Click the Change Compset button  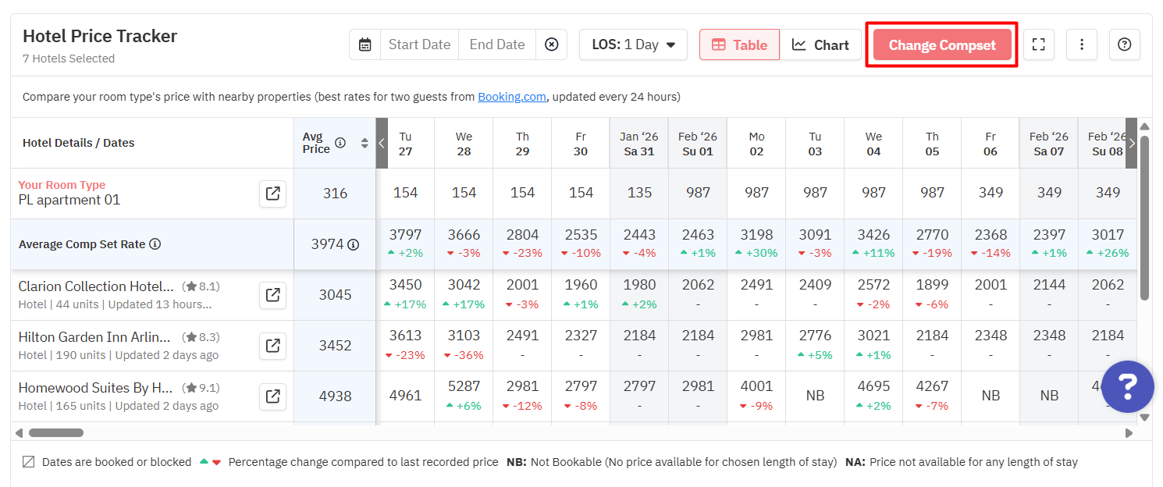pyautogui.click(x=941, y=44)
